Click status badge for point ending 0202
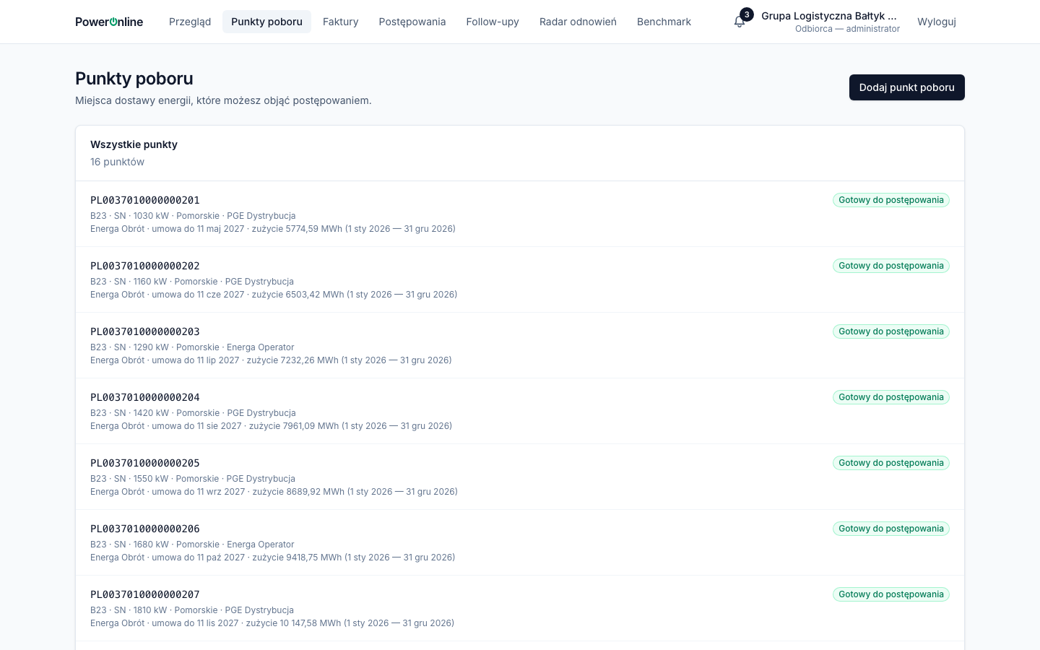Screen dimensions: 1040x650 [x=891, y=266]
